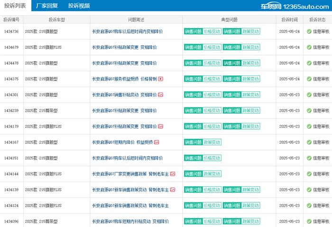Click date 2025-05-24 in row 1434478
The width and height of the screenshot is (332, 227).
click(289, 63)
